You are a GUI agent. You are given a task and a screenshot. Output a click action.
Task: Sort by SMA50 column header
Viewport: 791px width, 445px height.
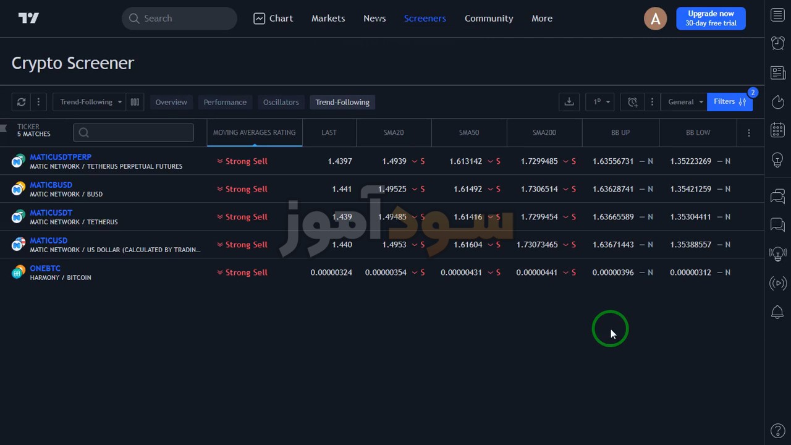(469, 132)
